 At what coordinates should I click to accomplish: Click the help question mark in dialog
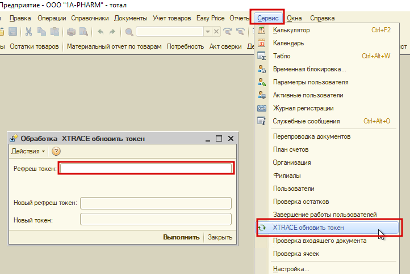pyautogui.click(x=56, y=151)
